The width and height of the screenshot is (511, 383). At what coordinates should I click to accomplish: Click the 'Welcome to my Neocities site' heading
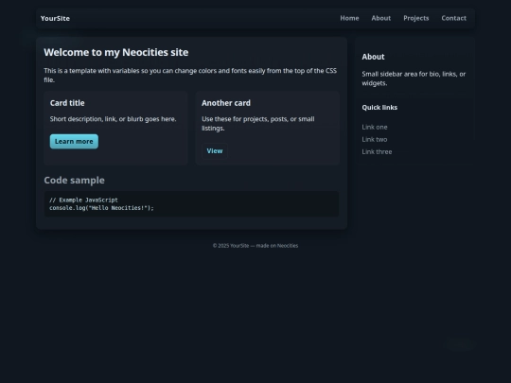[x=116, y=52]
